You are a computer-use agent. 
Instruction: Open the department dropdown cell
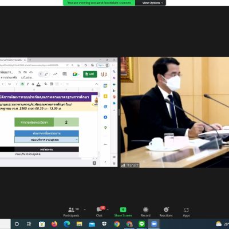[x=46, y=140]
